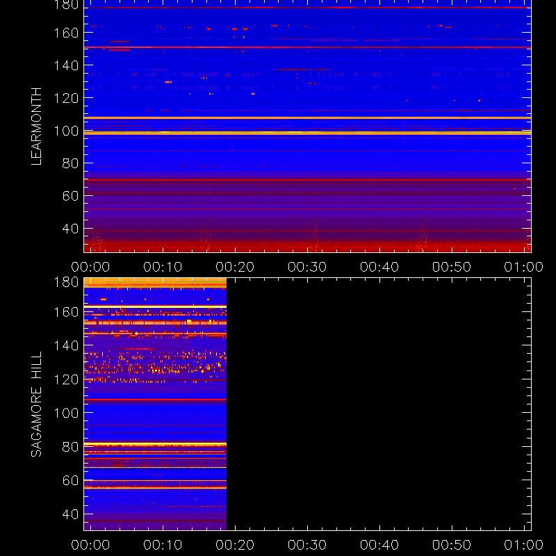Screen dimensions: 556x556
Task: Select the 140 tick label on Learmonth axis
Action: tap(66, 65)
